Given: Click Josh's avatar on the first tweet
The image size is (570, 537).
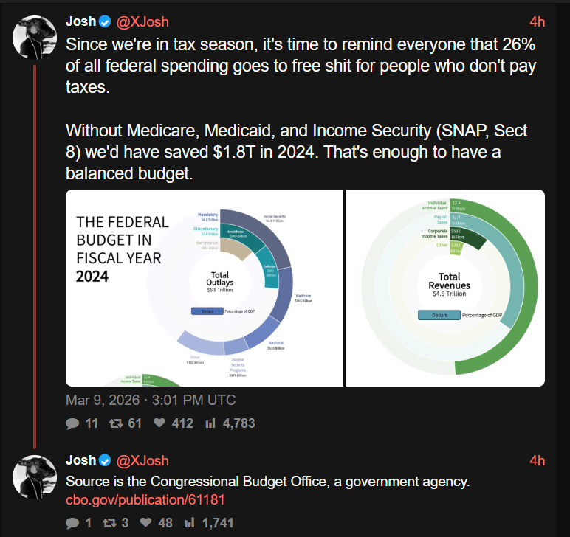Looking at the screenshot, I should coord(35,36).
